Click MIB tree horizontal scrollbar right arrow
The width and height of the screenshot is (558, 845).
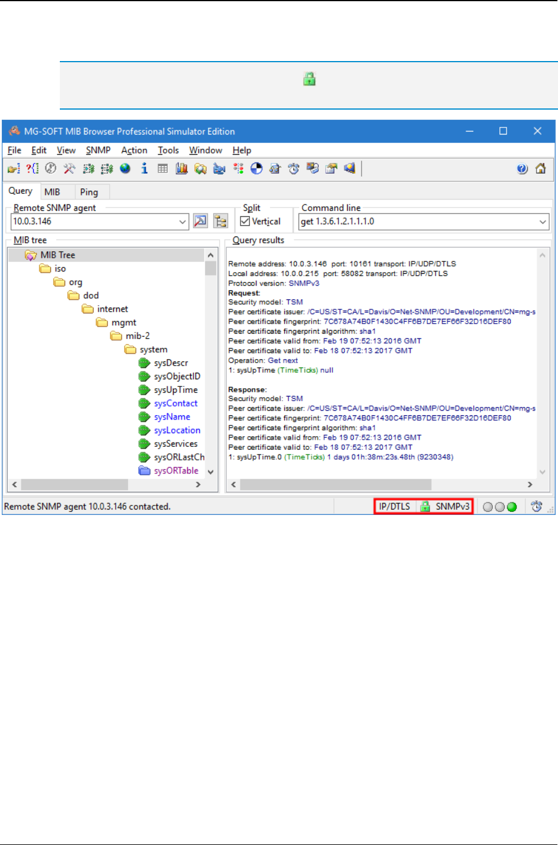tap(198, 485)
